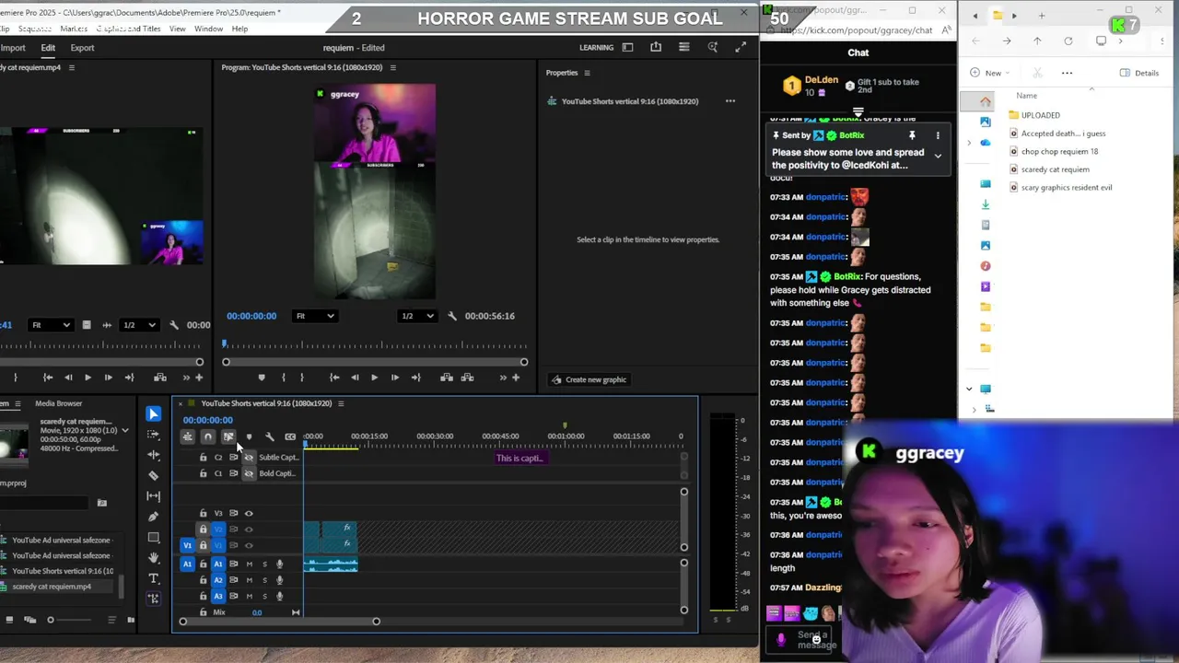
Task: Open File Explorer New dropdown
Action: 990,73
